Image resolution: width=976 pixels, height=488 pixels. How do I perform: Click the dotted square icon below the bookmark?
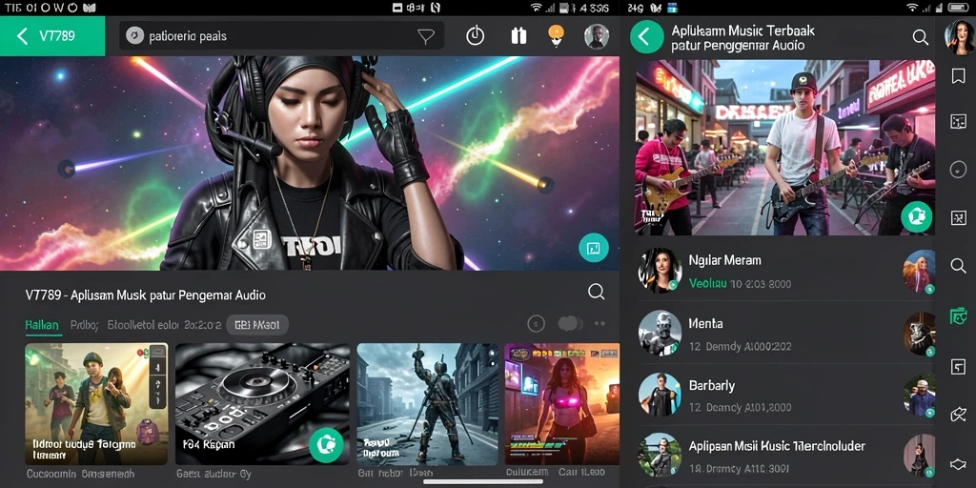959,121
